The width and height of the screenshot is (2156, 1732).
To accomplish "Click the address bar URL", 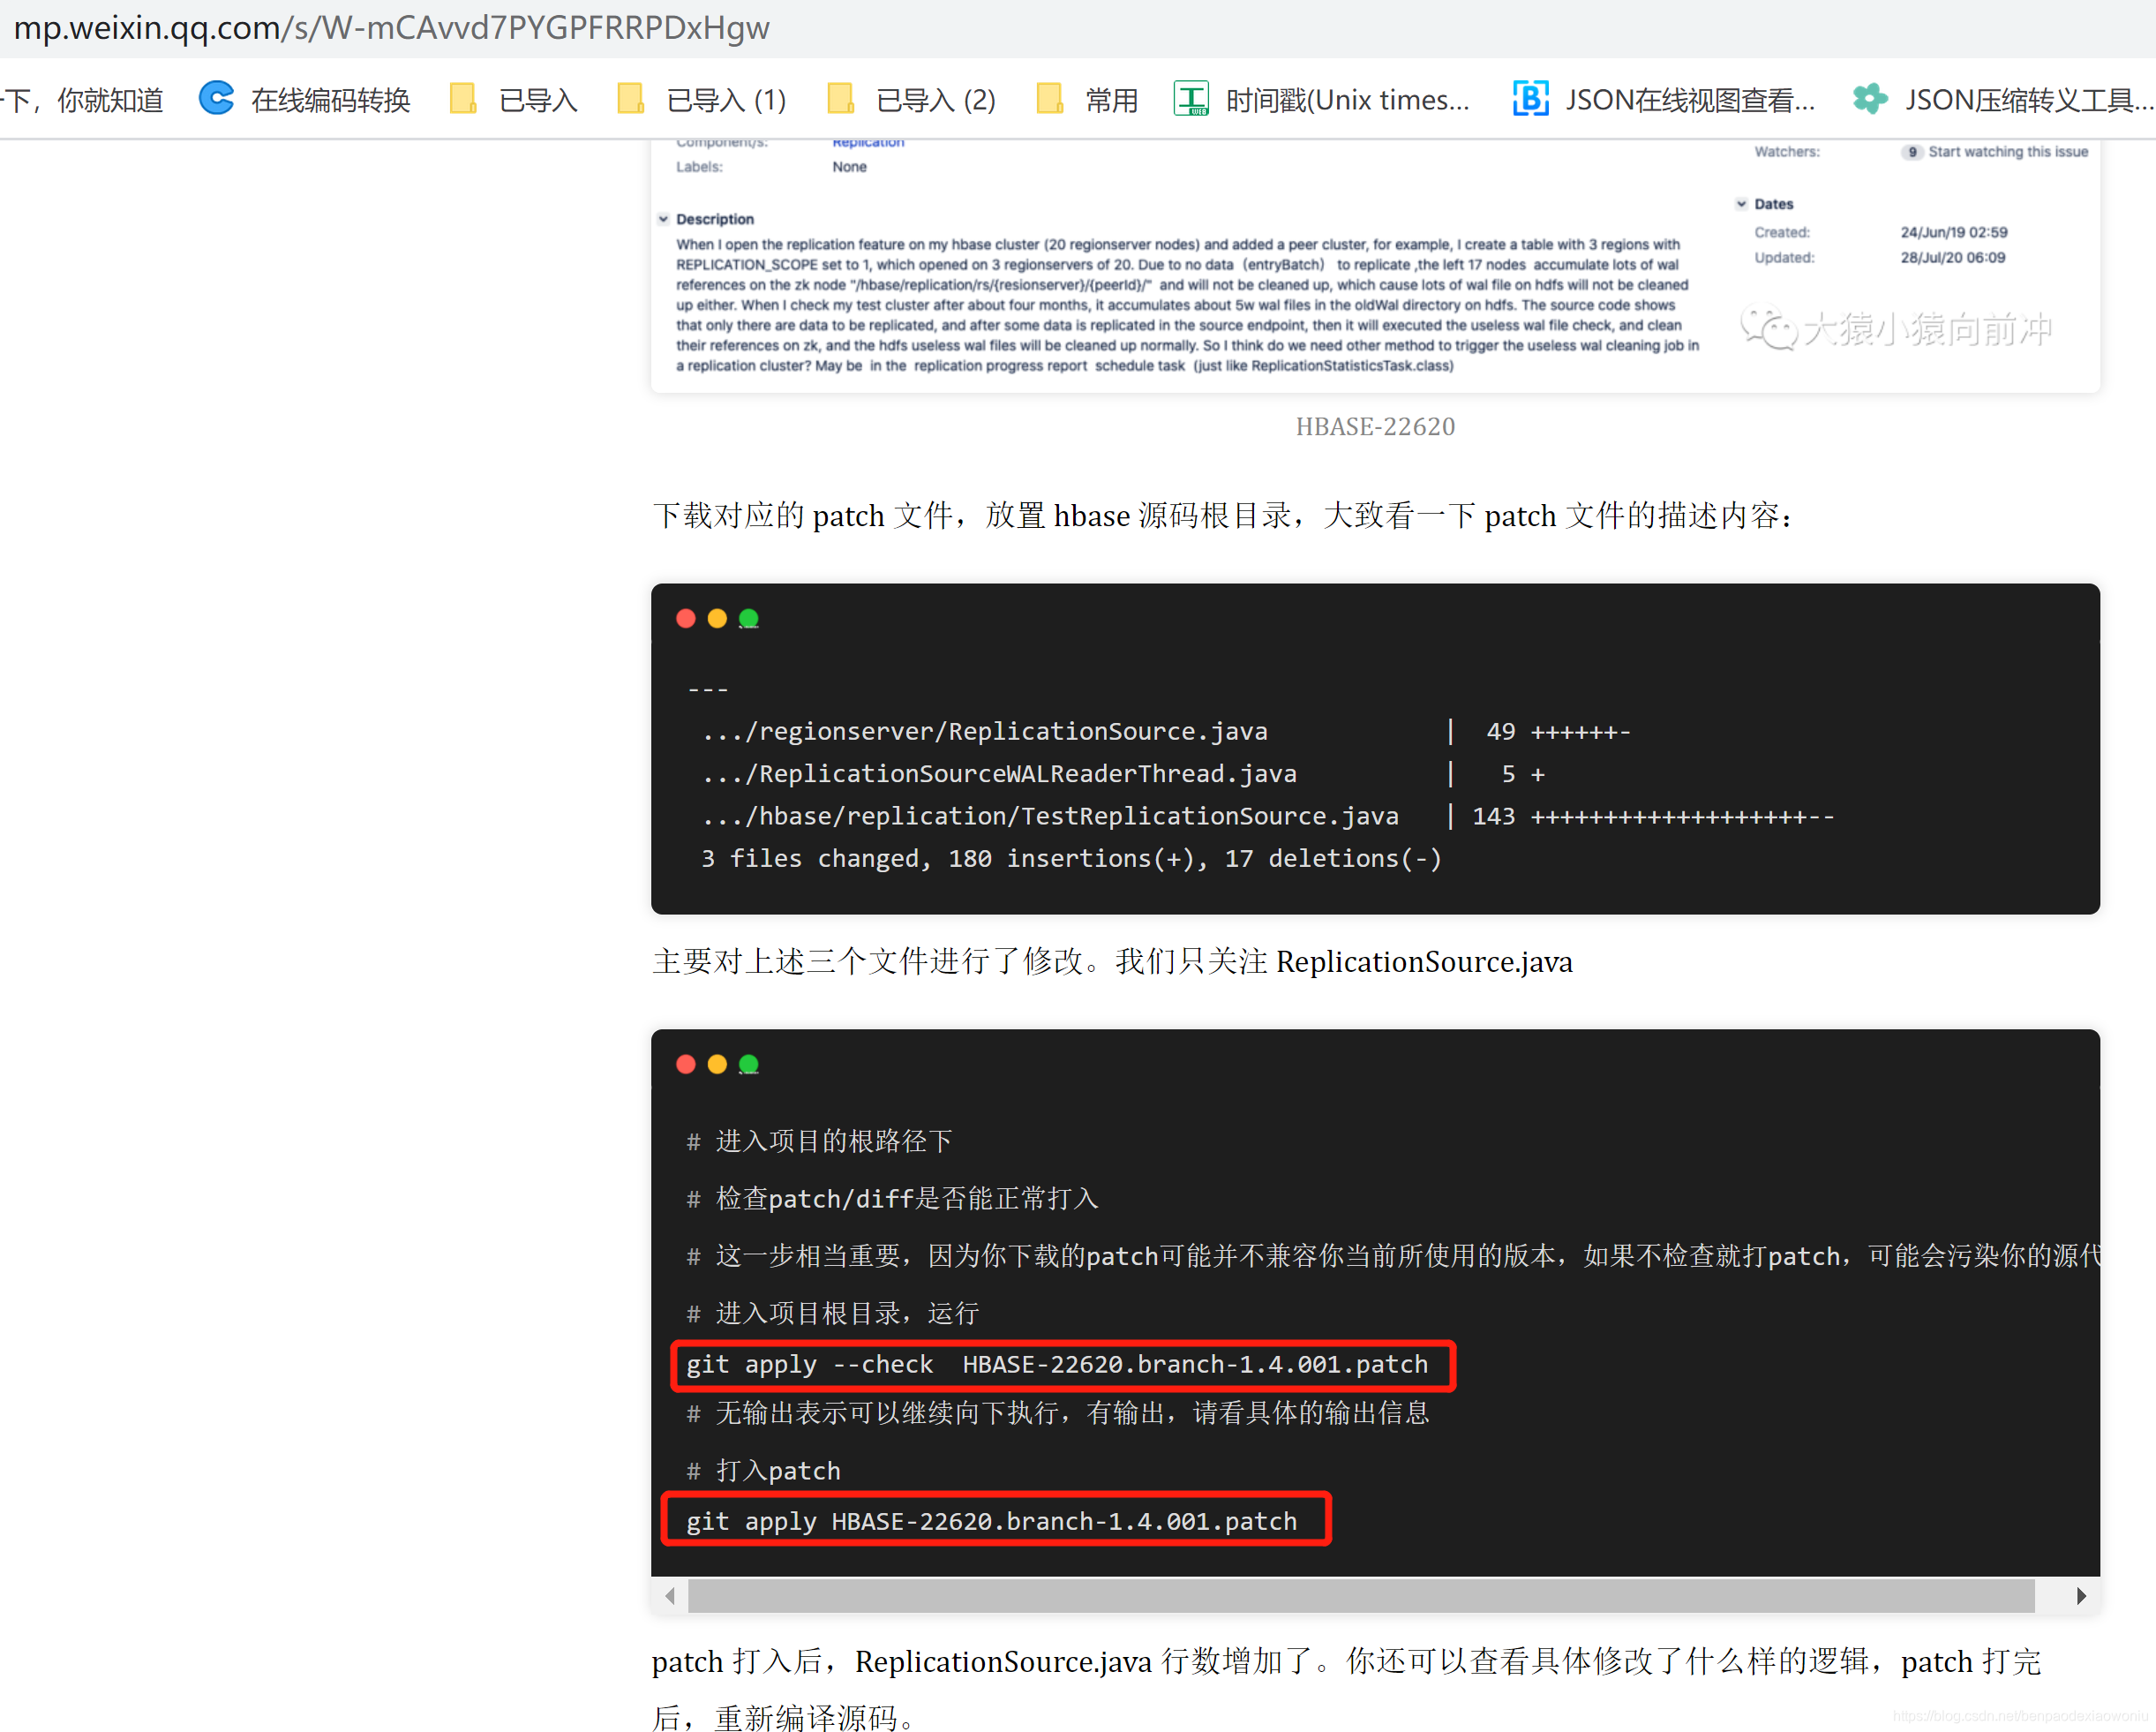I will [391, 28].
